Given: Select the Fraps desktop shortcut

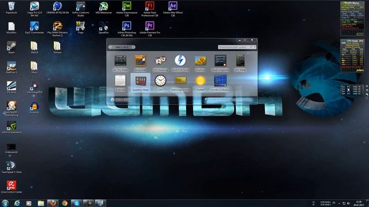Looking at the screenshot, I should click(81, 28).
